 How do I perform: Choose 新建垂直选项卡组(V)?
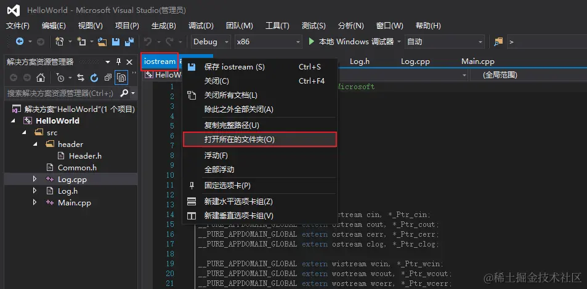point(260,216)
